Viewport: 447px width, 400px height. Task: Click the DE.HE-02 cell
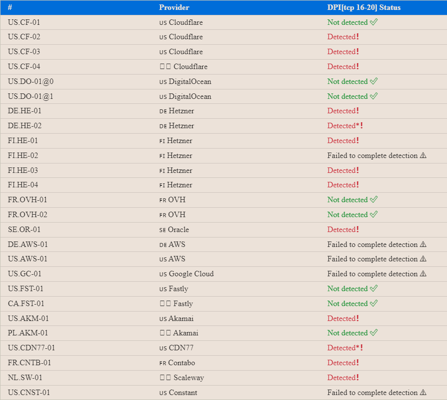[24, 126]
